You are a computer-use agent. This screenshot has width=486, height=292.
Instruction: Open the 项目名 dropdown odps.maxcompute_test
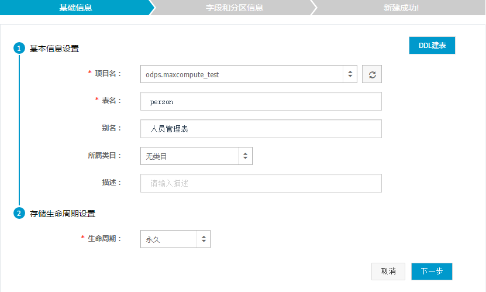pyautogui.click(x=249, y=74)
